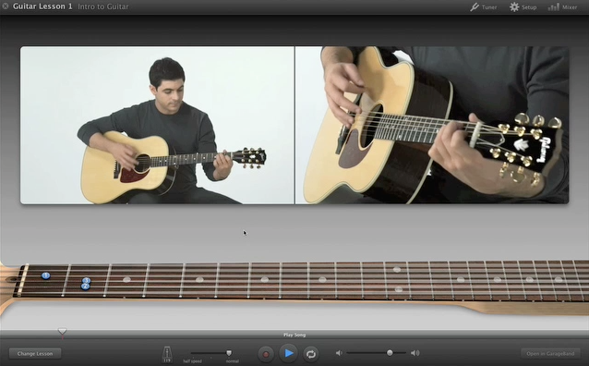The image size is (589, 366).
Task: Click finger dot 2 on fretboard
Action: coord(85,287)
